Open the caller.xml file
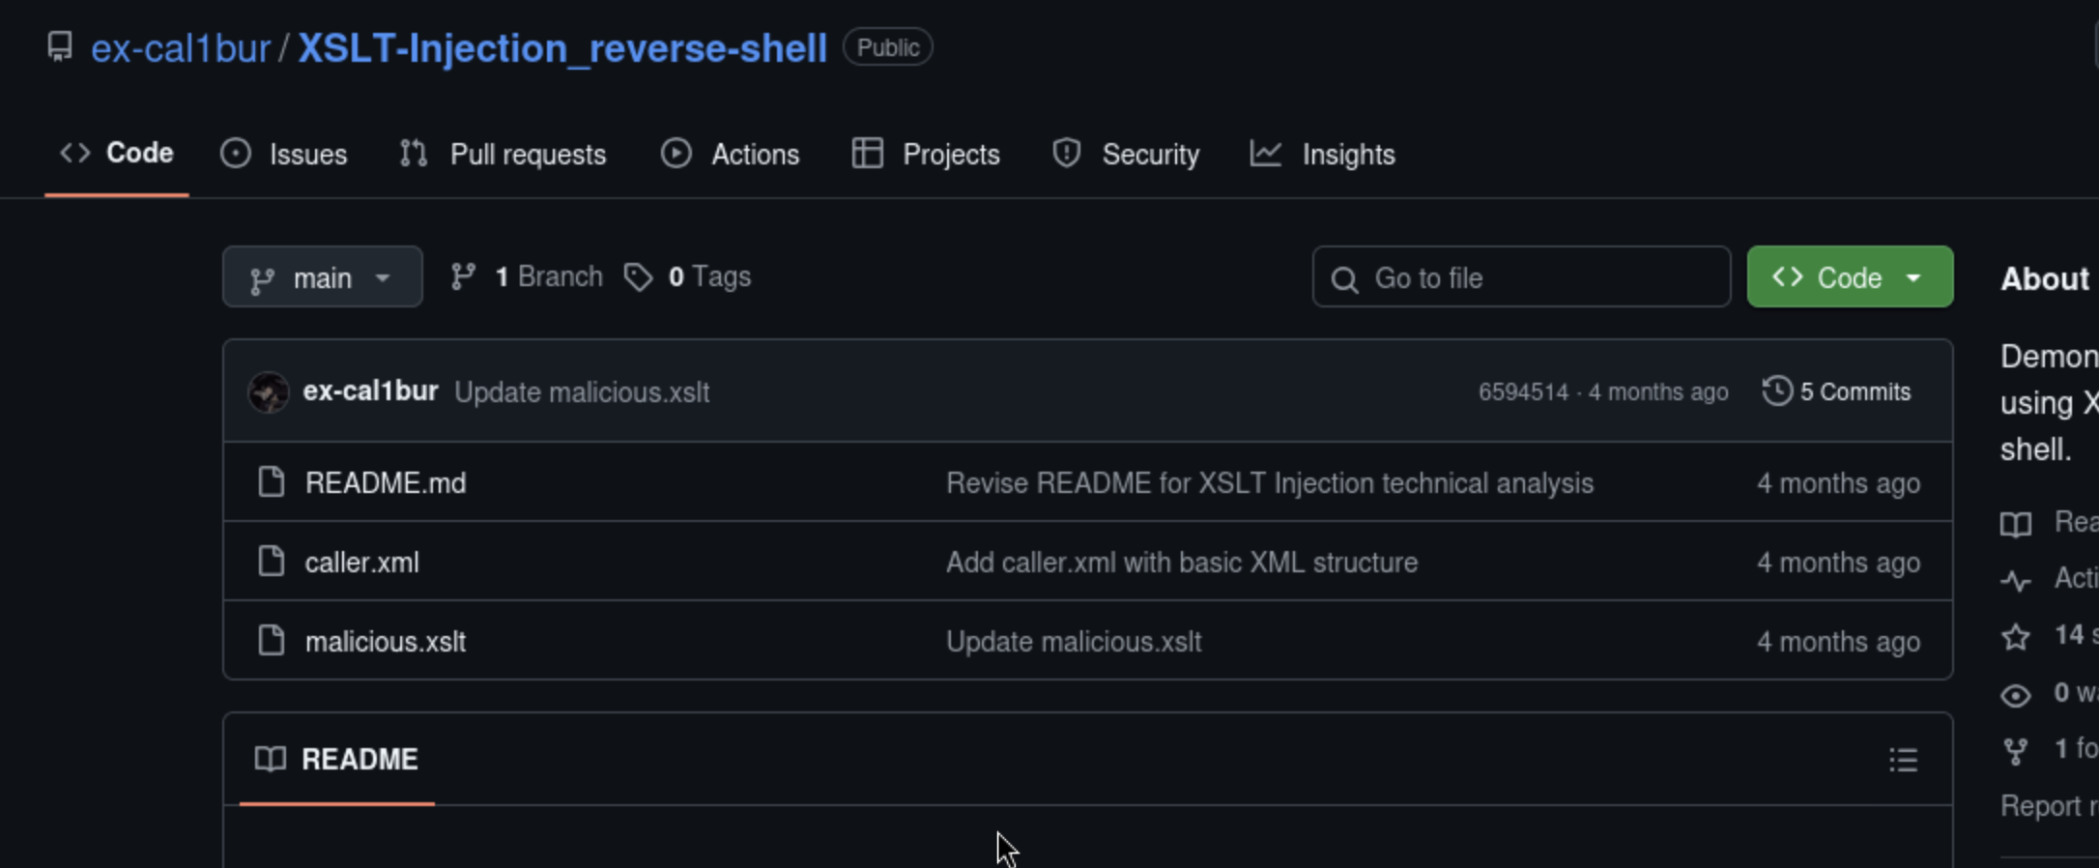Viewport: 2099px width, 868px height. coord(362,563)
